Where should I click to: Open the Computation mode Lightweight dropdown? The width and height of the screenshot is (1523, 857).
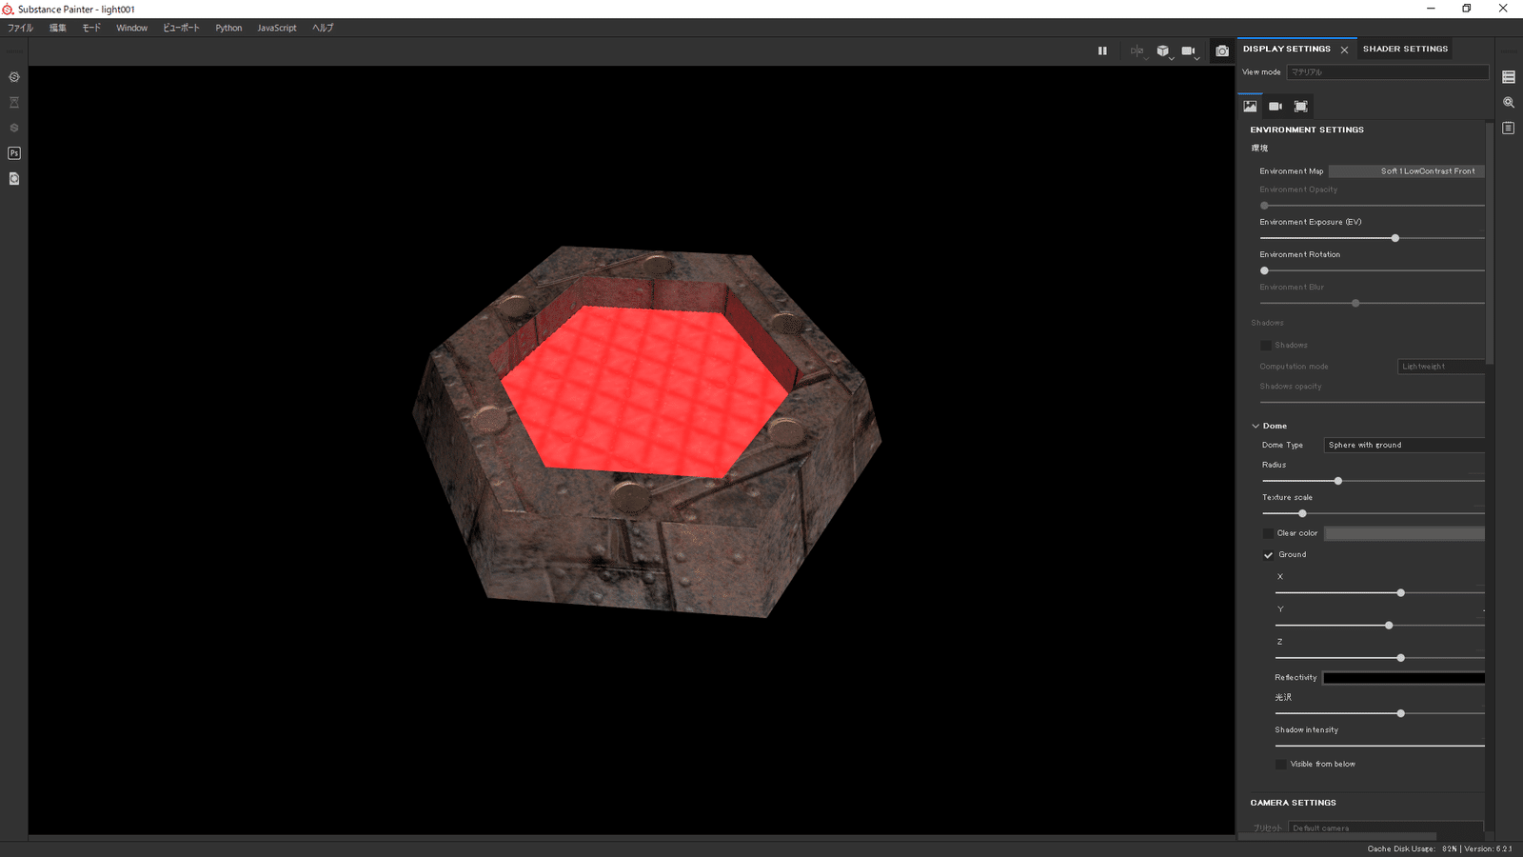(x=1441, y=367)
